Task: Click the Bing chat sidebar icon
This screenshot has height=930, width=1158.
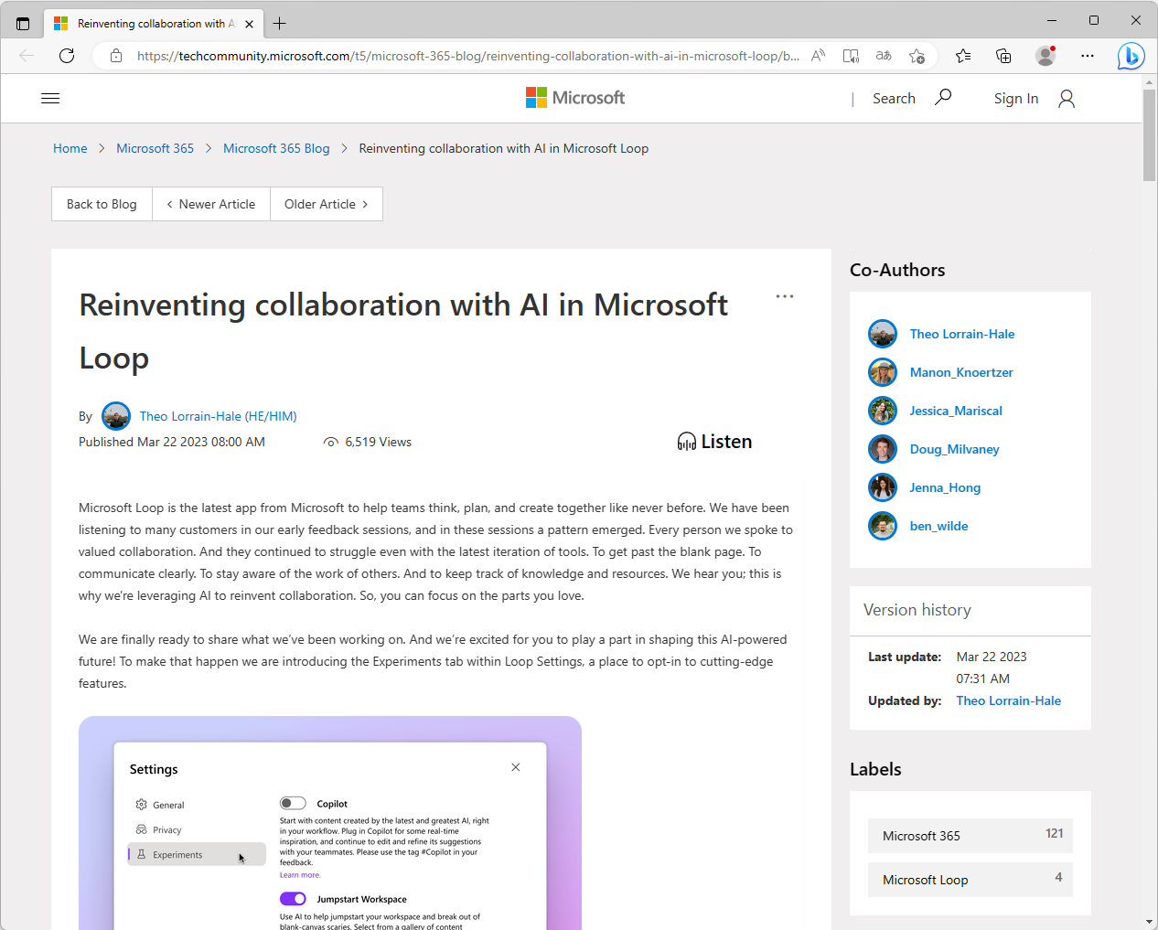Action: pyautogui.click(x=1131, y=56)
